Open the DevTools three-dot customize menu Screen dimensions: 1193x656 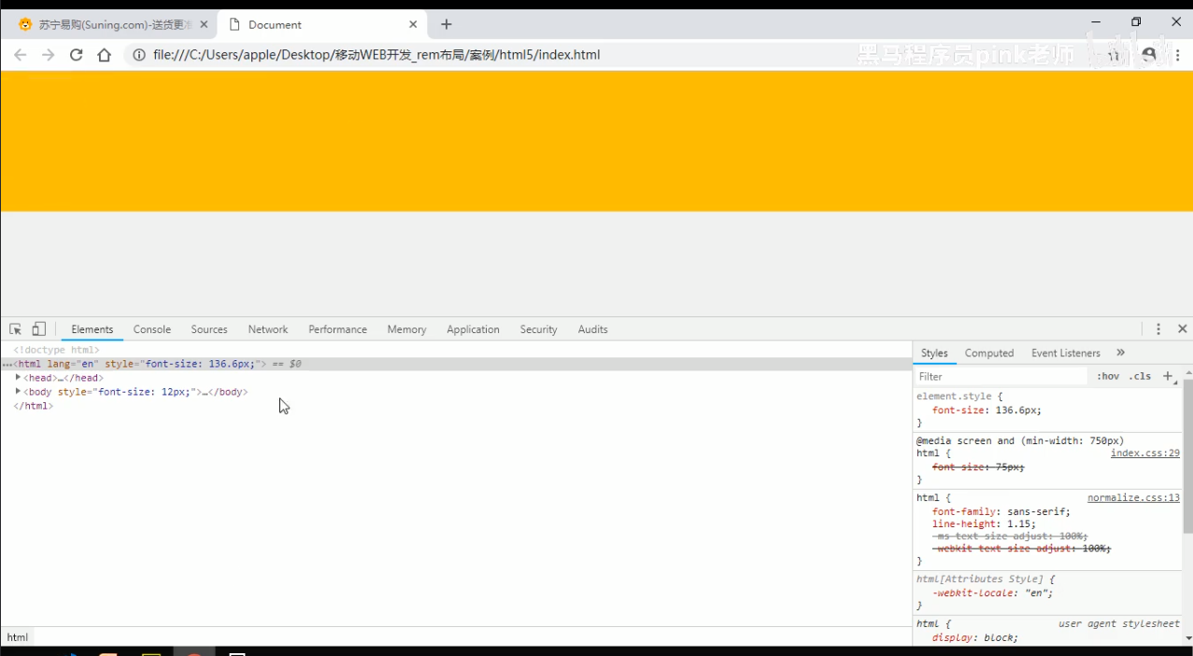point(1158,329)
